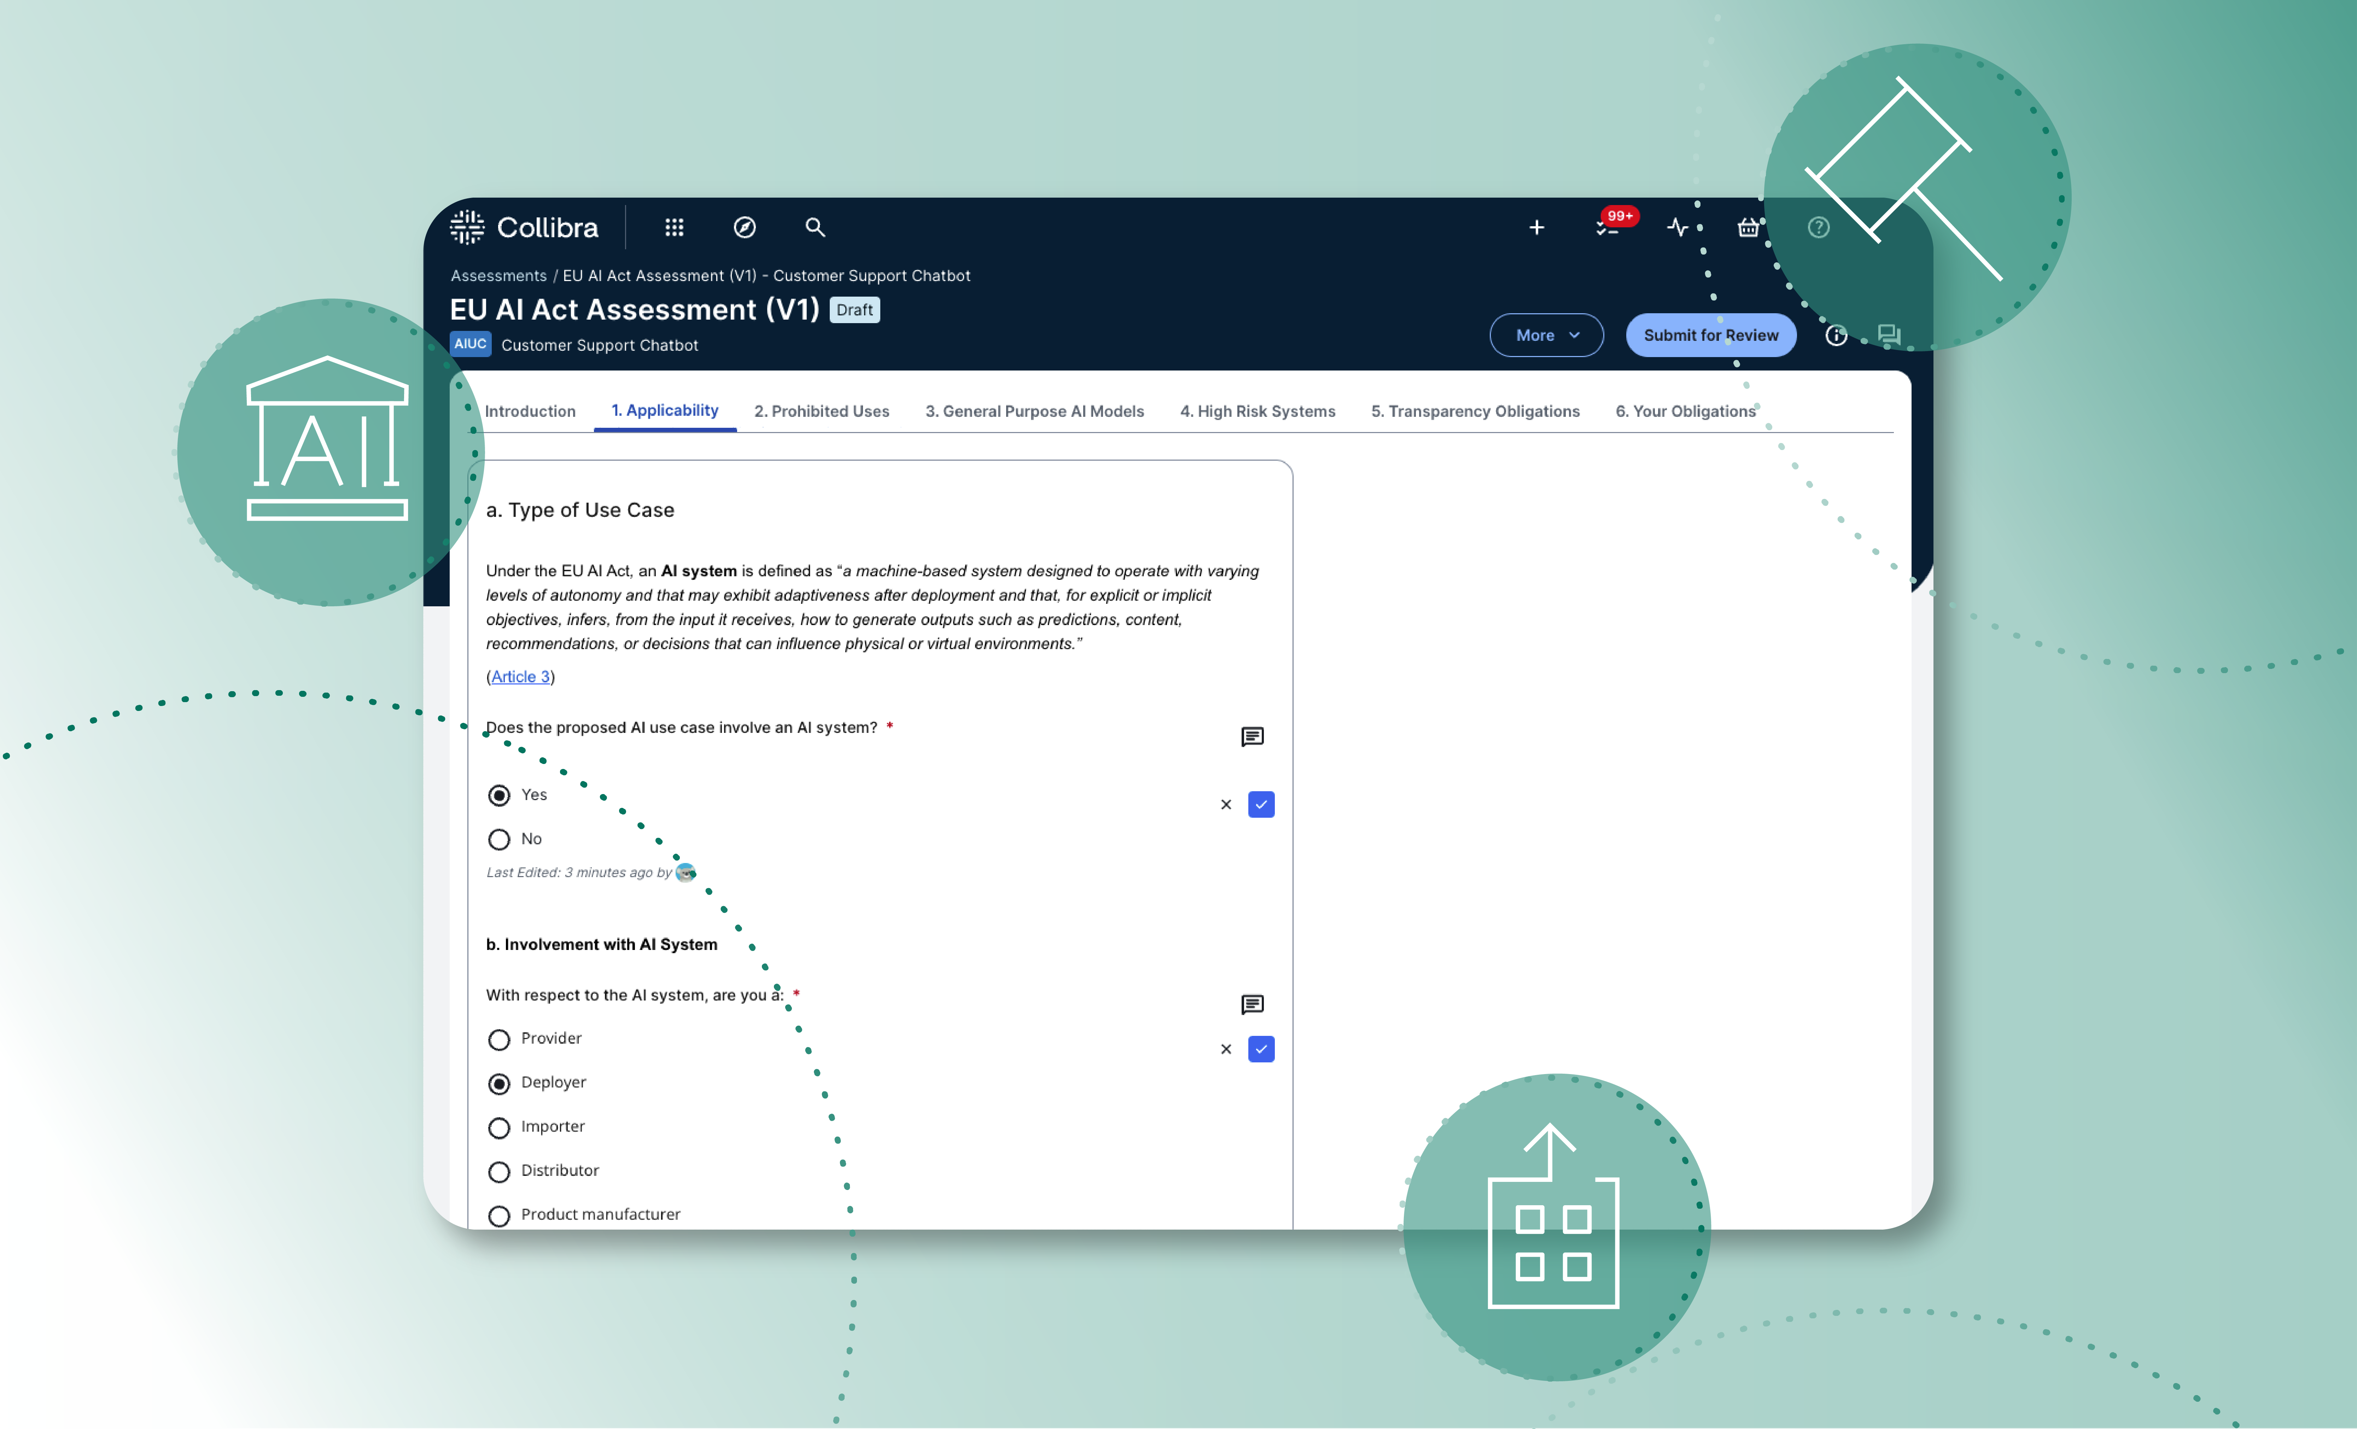Cancel the involvement answer edit

click(1226, 1049)
